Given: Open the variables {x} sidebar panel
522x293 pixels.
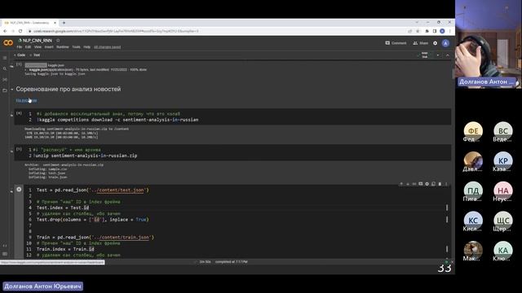Looking at the screenshot, I should (5, 80).
